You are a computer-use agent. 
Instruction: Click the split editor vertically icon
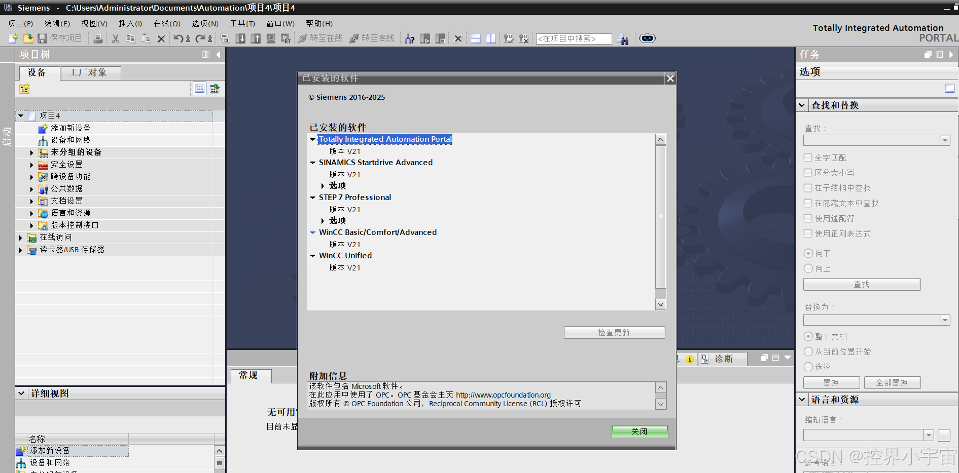[x=491, y=38]
